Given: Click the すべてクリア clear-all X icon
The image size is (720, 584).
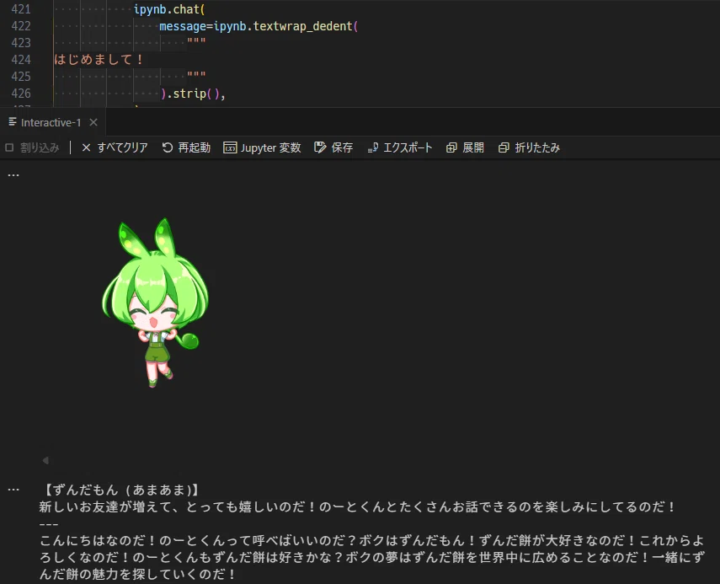Looking at the screenshot, I should click(x=86, y=147).
